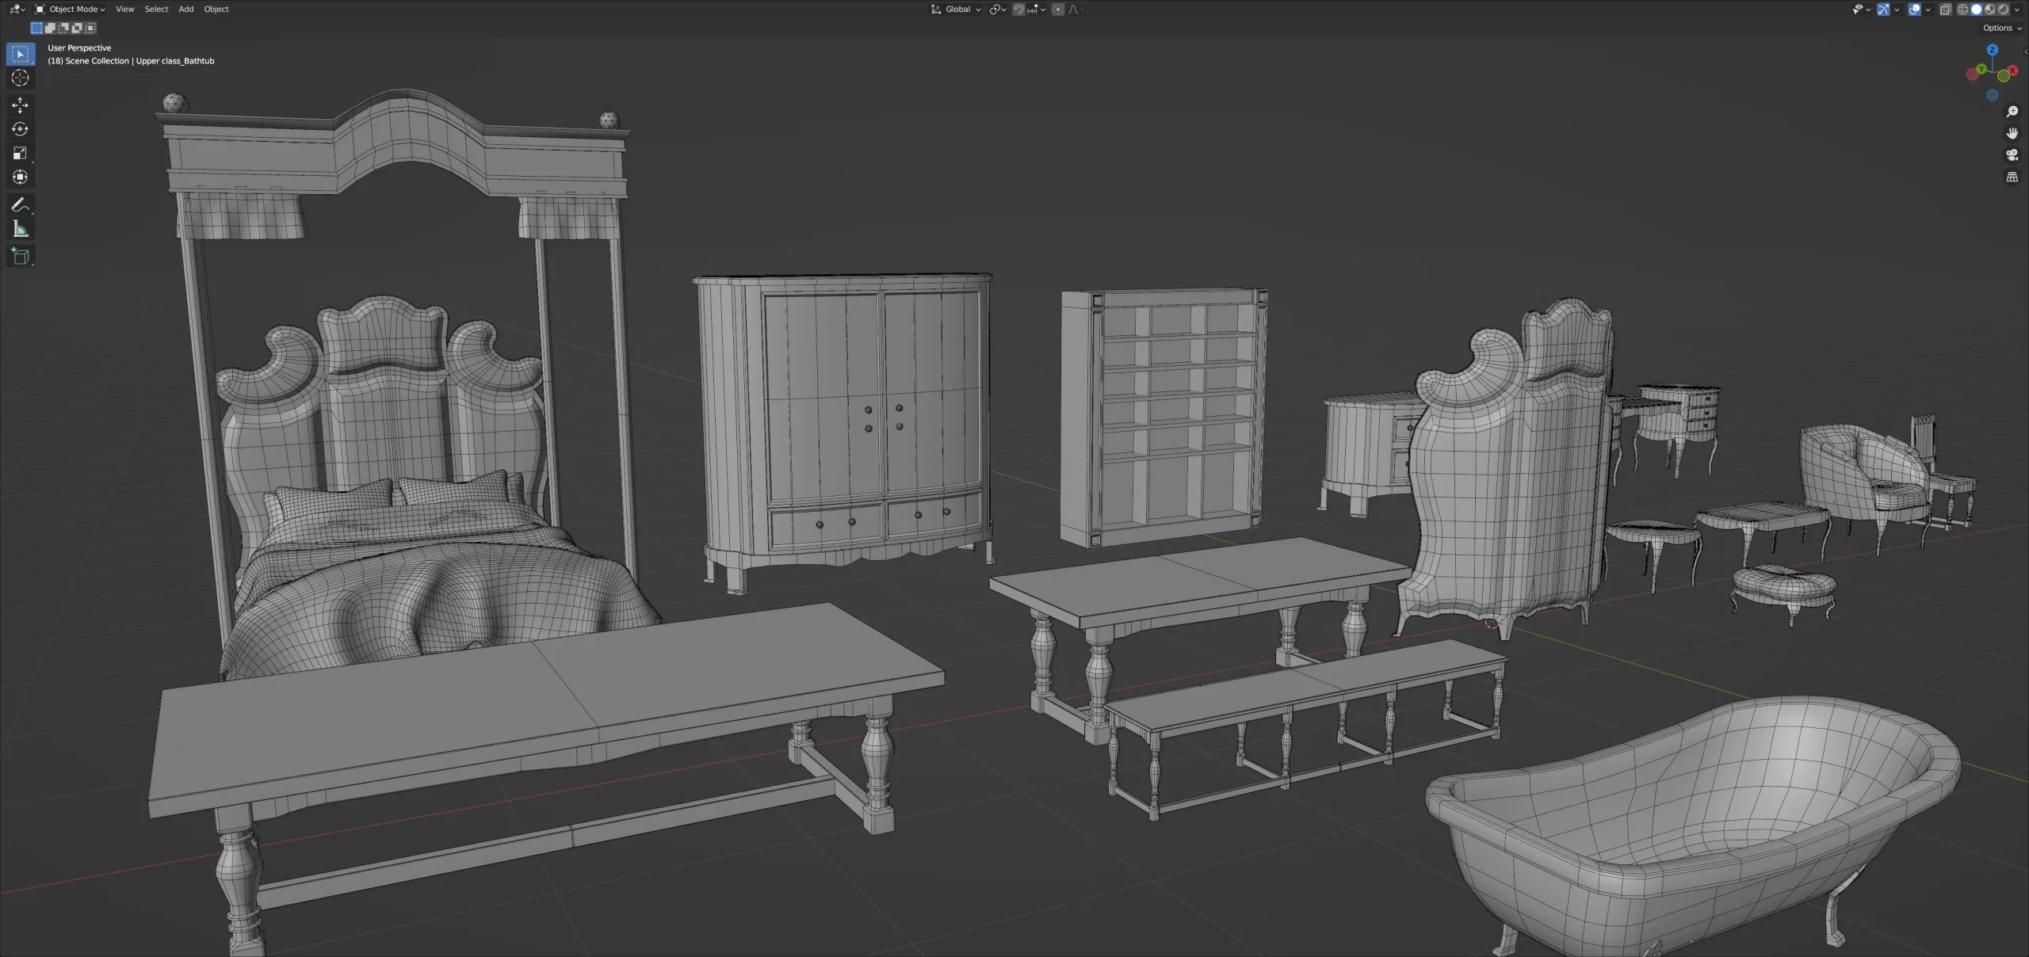Select the Cursor tool
The width and height of the screenshot is (2029, 957).
click(20, 78)
